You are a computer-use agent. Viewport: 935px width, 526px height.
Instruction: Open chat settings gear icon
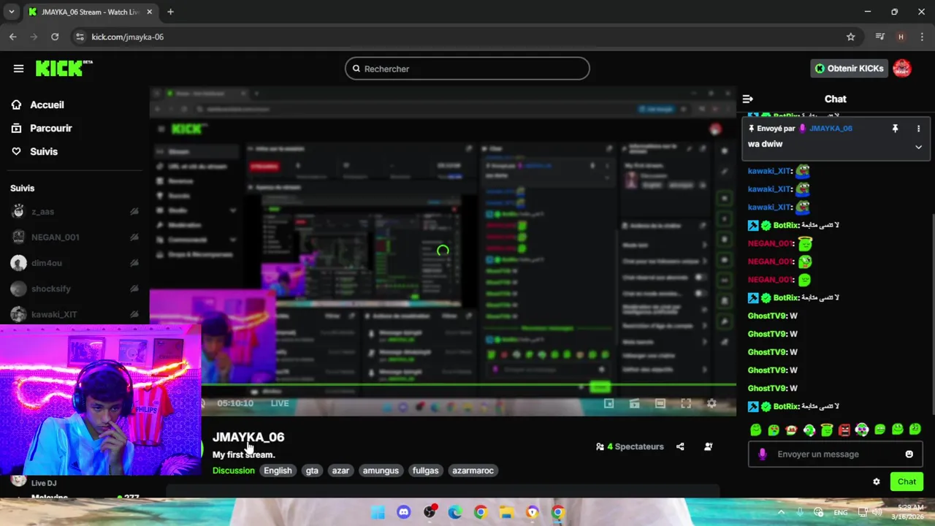pos(877,482)
